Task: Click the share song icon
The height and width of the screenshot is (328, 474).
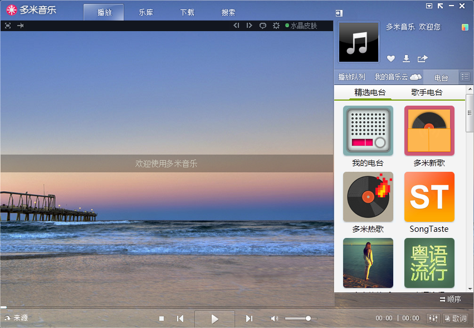Action: point(423,59)
